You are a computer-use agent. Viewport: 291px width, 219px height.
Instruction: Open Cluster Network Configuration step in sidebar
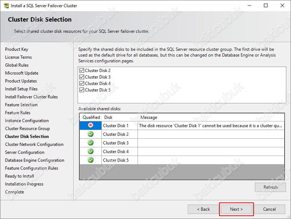pos(34,144)
